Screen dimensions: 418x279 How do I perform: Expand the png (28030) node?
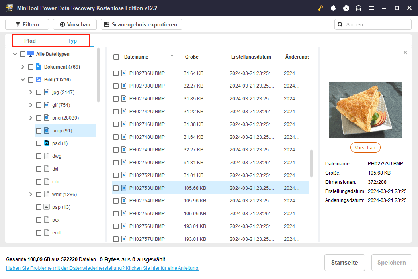tap(31, 118)
